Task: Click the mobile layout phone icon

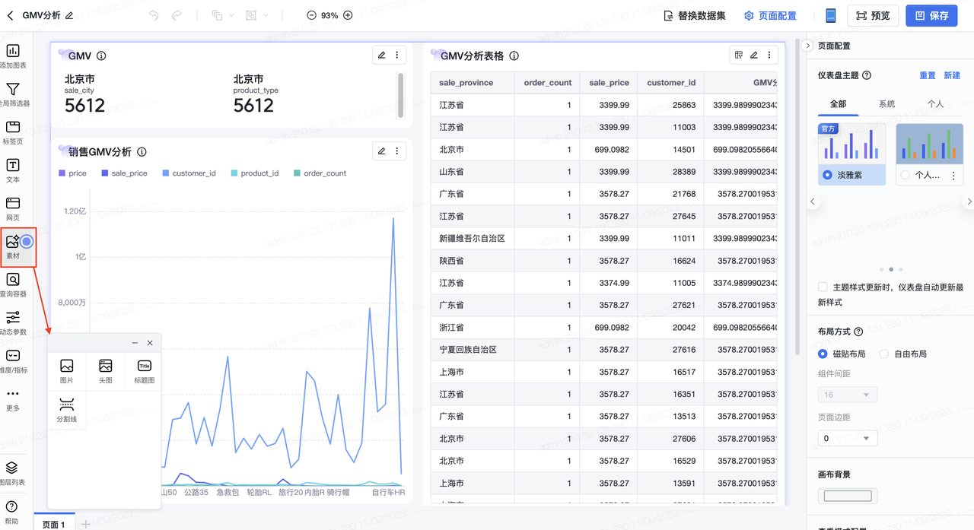Action: coord(830,15)
